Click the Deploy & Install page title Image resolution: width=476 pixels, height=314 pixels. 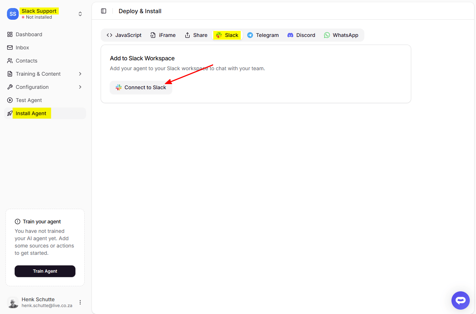pyautogui.click(x=140, y=11)
